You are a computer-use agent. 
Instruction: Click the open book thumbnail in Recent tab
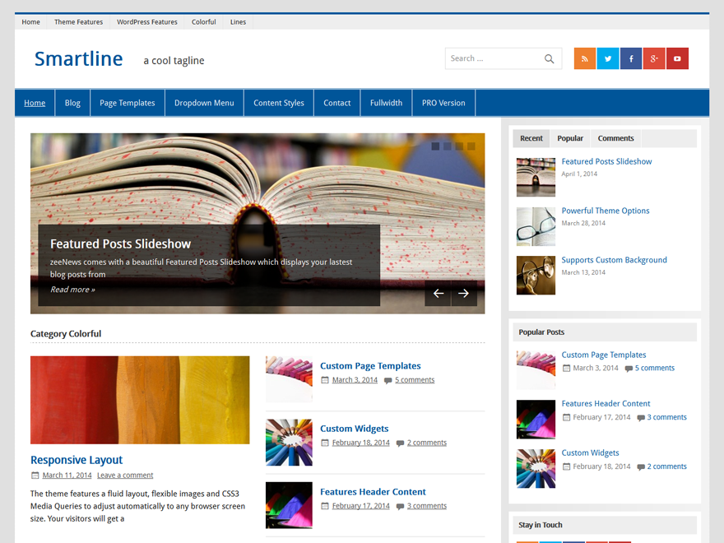(536, 178)
